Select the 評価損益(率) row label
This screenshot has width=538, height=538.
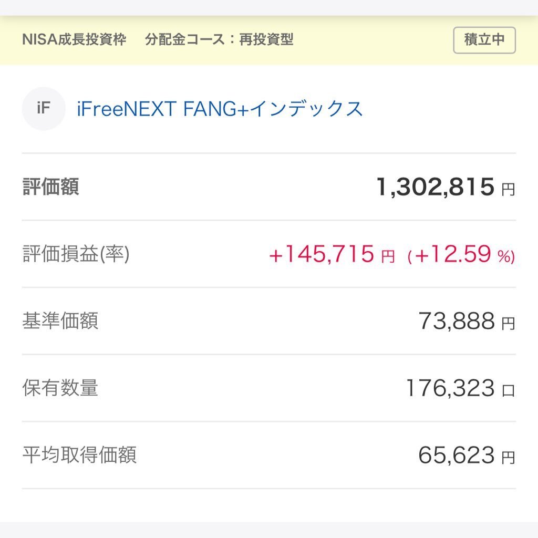coord(76,254)
